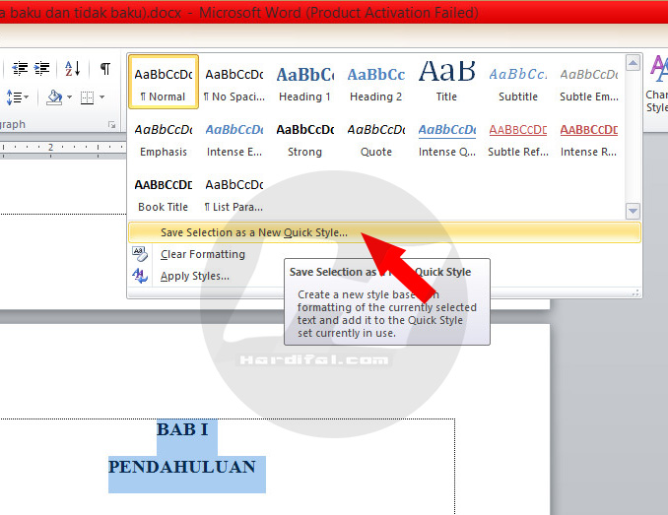The height and width of the screenshot is (515, 668).
Task: Click the Shading paint bucket icon
Action: tap(54, 97)
